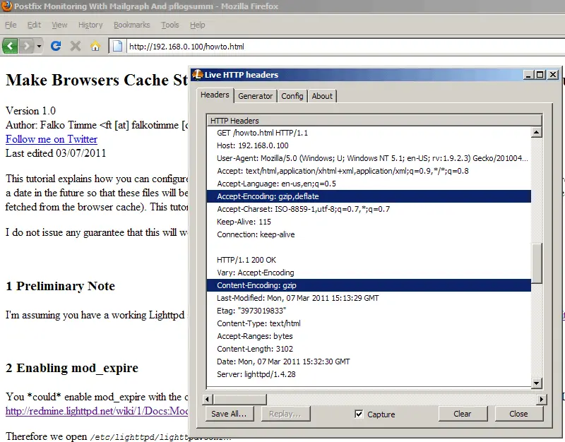Select the 'HTTP/1.1 200 OK' status line
Screen dimensions: 565x442
point(369,260)
